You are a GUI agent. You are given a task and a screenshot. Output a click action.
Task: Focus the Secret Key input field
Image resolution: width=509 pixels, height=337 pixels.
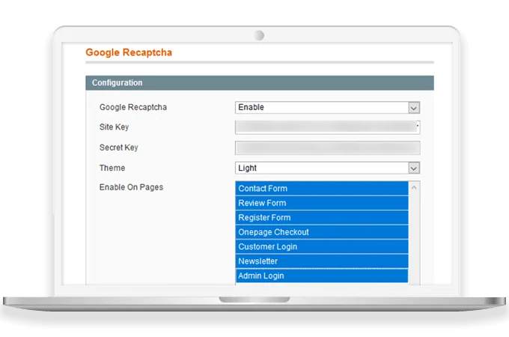tap(327, 148)
